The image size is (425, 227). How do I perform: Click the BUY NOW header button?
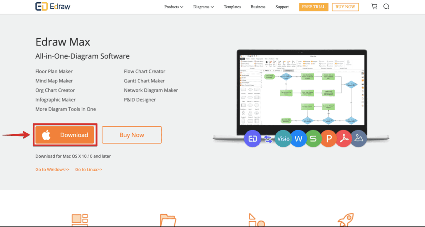(x=345, y=7)
